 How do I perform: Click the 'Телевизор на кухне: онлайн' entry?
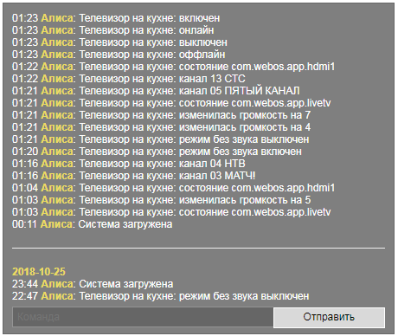click(113, 30)
